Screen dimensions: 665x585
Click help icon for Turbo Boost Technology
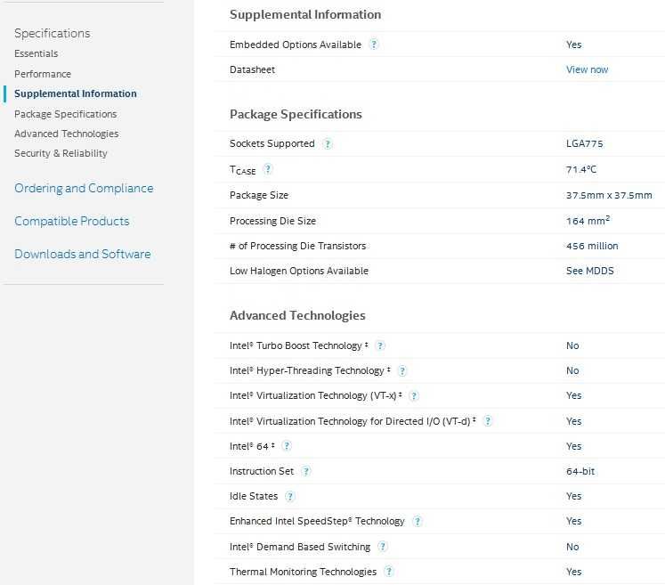coord(380,345)
